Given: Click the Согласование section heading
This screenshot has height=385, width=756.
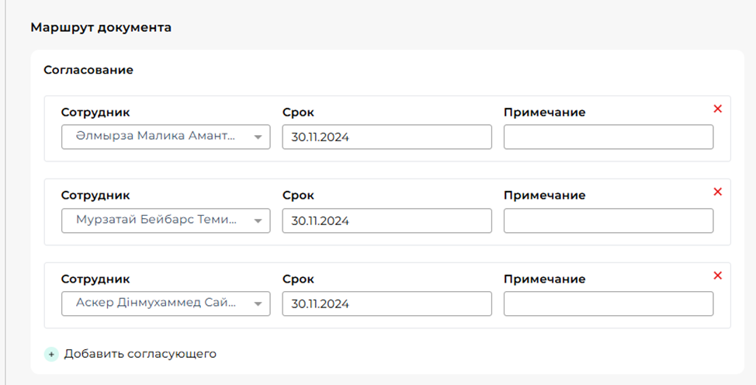Looking at the screenshot, I should pos(88,70).
